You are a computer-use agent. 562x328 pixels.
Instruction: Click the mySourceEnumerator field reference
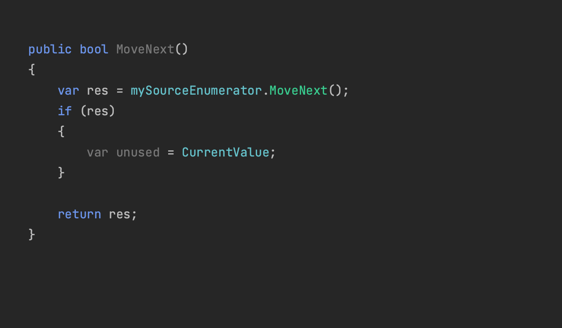[196, 90]
